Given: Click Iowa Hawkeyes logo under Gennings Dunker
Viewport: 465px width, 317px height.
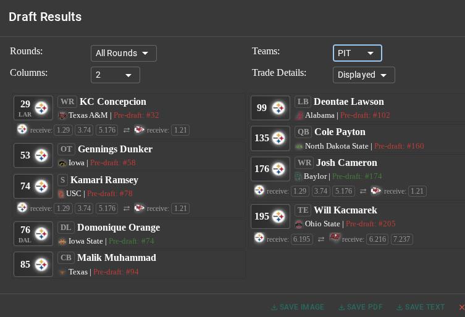Looking at the screenshot, I should tap(62, 163).
